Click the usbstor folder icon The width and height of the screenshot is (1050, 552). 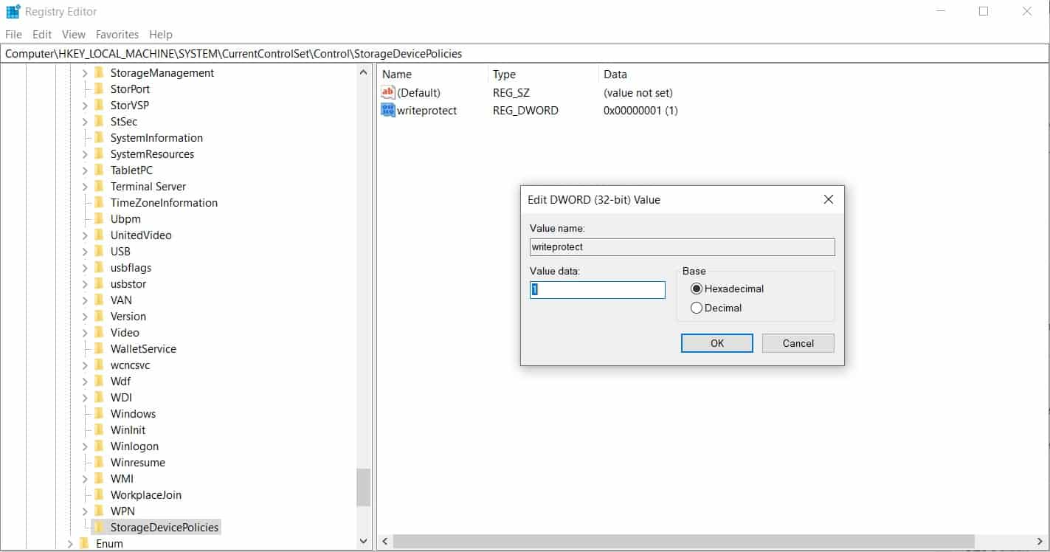(99, 283)
